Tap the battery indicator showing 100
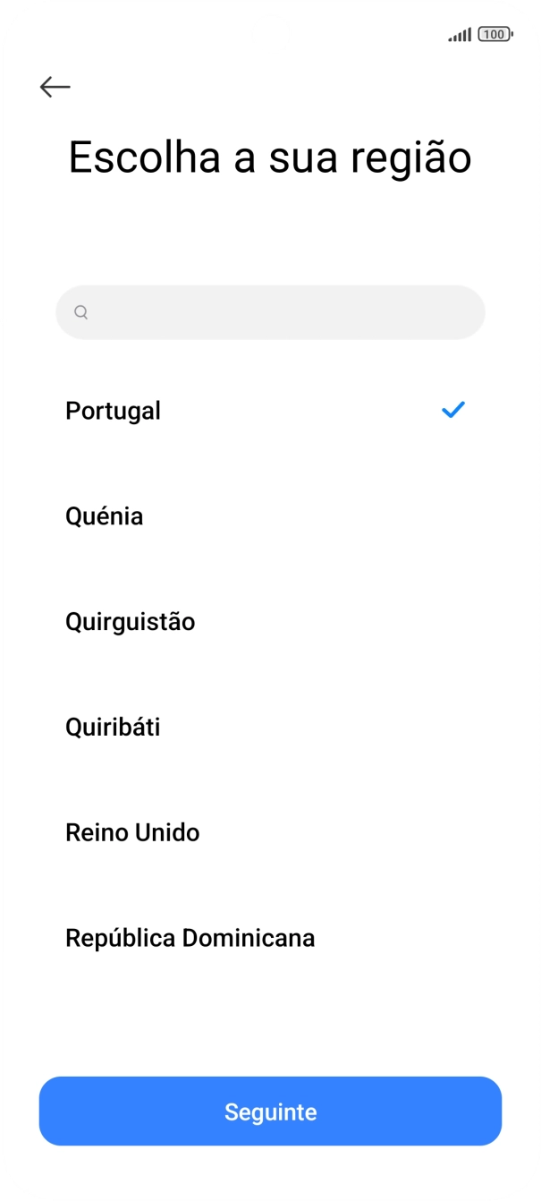The image size is (541, 1201). pos(492,32)
